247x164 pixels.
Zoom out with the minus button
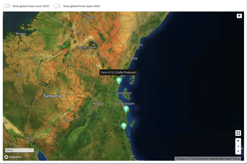(x=238, y=146)
